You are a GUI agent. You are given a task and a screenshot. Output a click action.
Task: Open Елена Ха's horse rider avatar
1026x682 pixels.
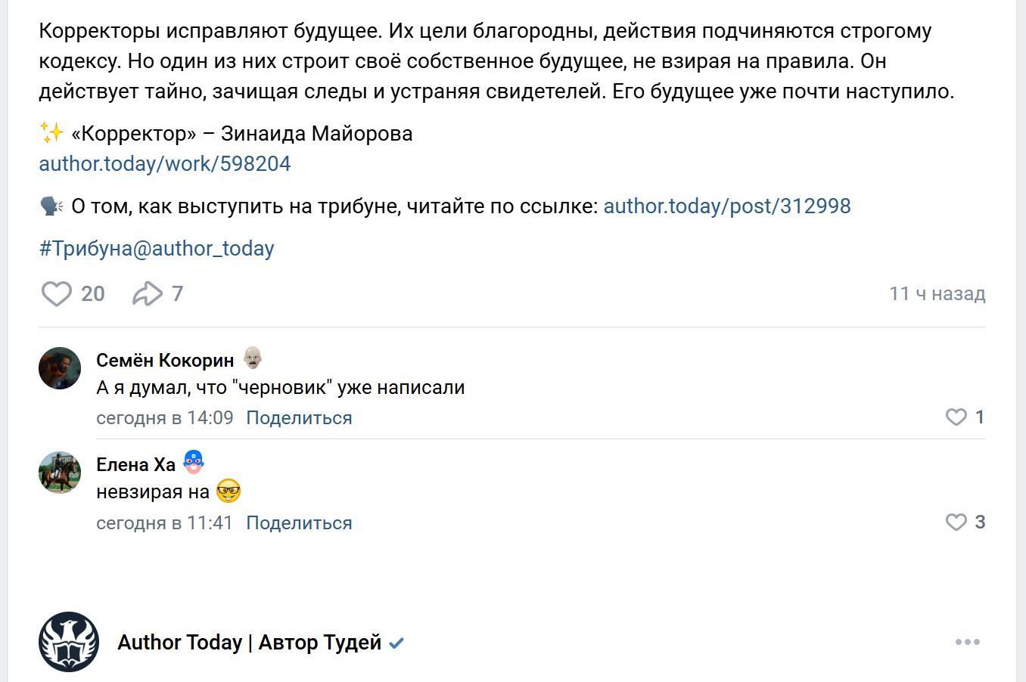tap(60, 473)
